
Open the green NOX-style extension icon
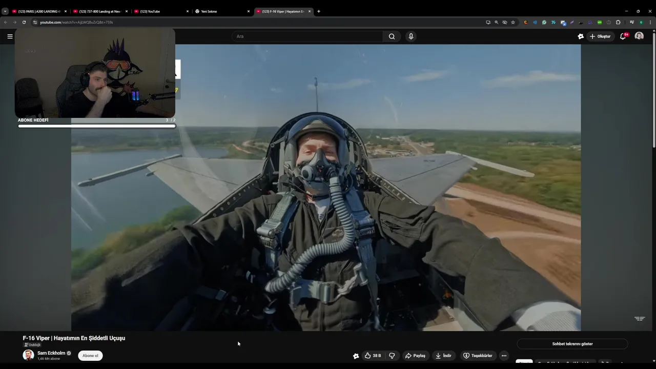[599, 22]
